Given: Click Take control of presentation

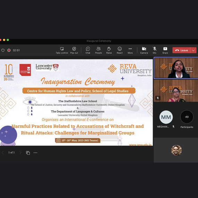Looking at the screenshot, I should tap(62, 50).
